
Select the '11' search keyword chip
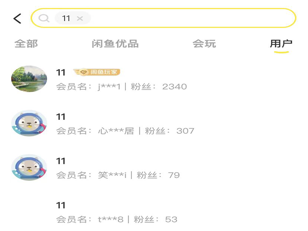click(x=66, y=18)
